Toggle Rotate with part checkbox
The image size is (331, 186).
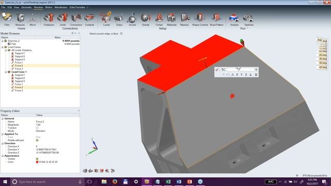(37, 140)
